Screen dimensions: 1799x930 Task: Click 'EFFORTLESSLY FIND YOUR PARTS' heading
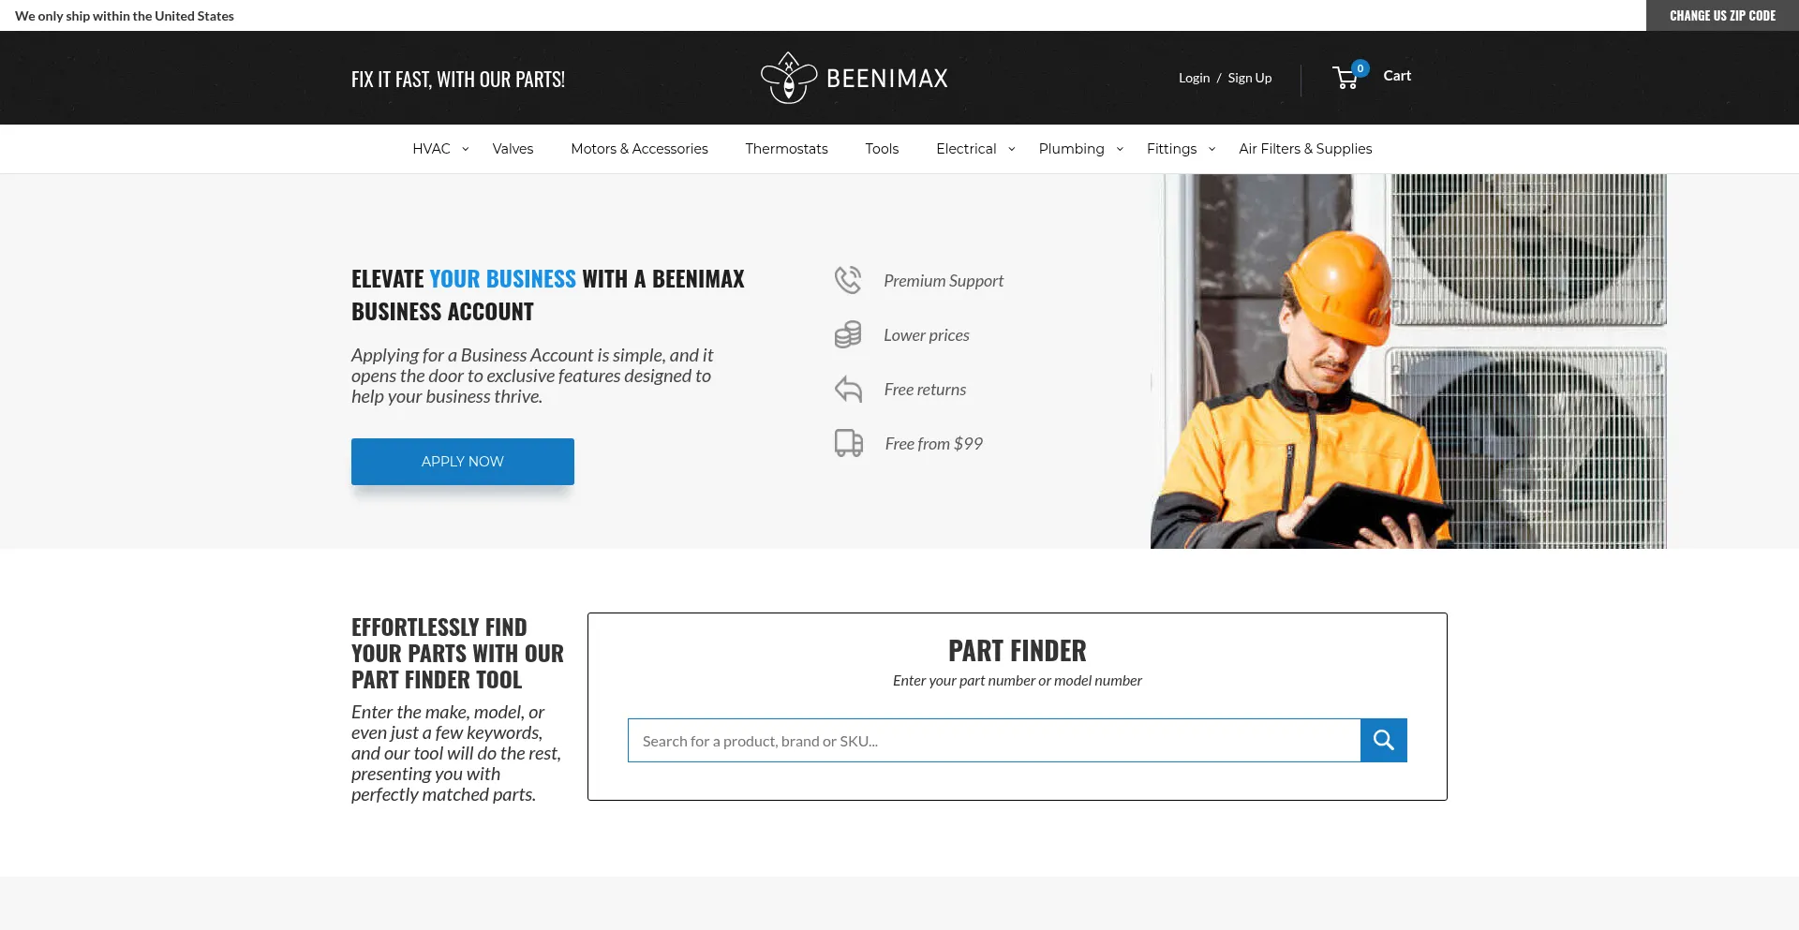tap(457, 653)
